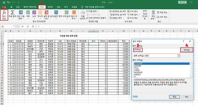198x105 pixels.
Task: Switch to the Data (데이터) tab
Action: pyautogui.click(x=50, y=7)
